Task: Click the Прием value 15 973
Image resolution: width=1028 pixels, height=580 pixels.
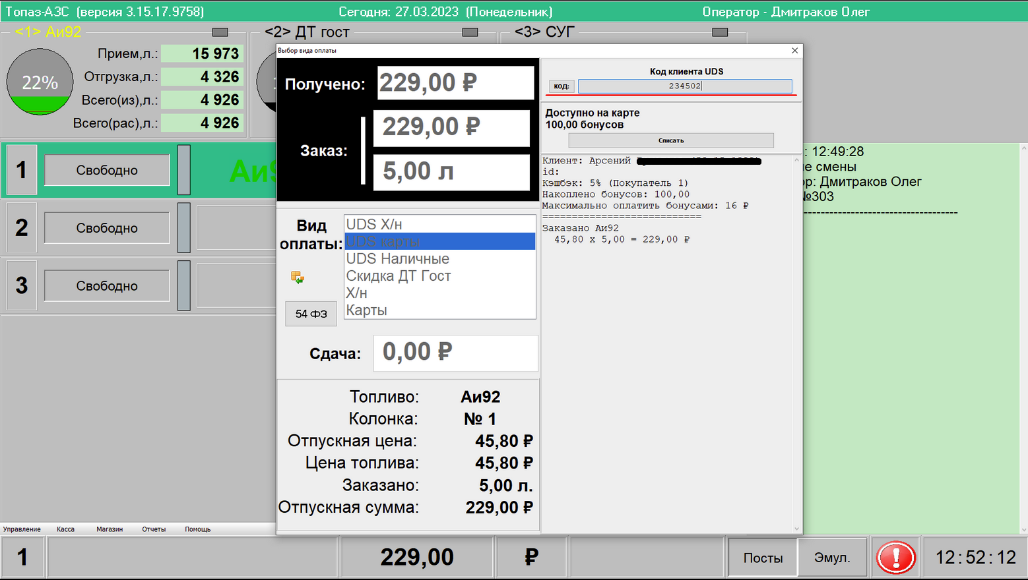Action: click(202, 53)
